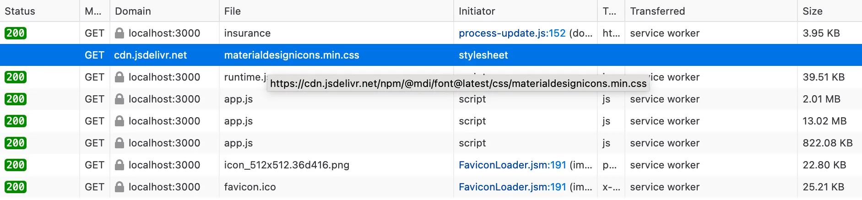Click the lock icon in favicon.ico row
Screen dimensions: 862x200
coord(119,187)
